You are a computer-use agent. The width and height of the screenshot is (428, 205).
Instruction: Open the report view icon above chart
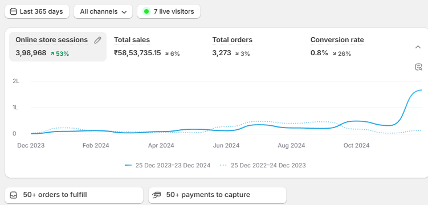point(418,67)
